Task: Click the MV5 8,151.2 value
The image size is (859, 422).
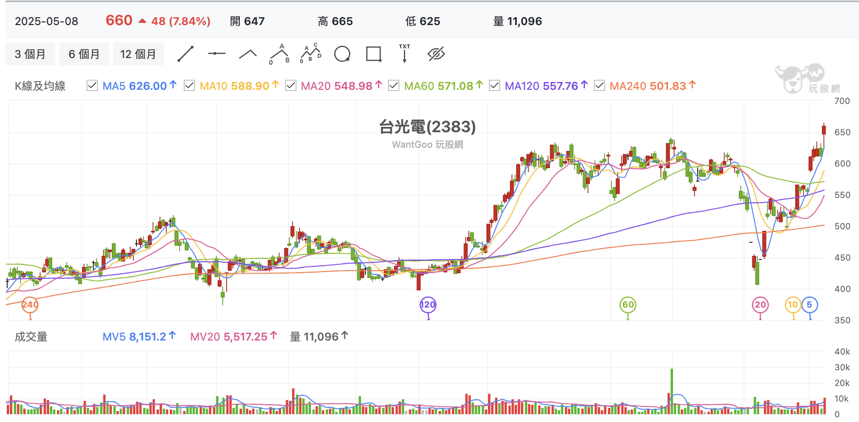Action: click(x=139, y=337)
